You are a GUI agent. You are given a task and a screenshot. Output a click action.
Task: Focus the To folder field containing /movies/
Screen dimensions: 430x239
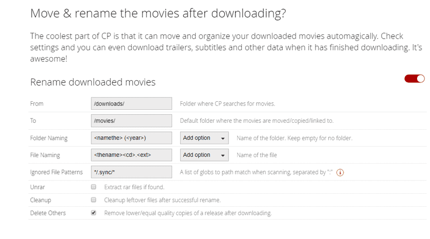click(132, 121)
